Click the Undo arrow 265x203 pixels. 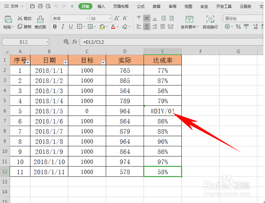[x=56, y=6]
